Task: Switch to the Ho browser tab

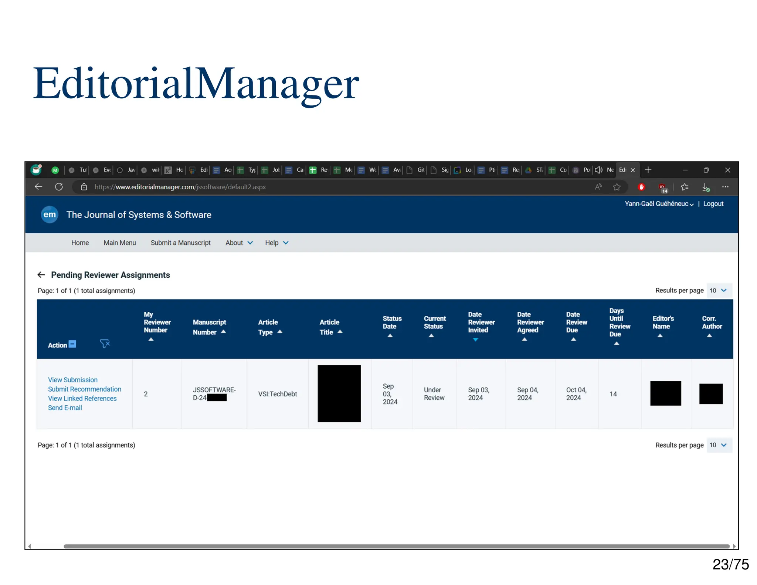Action: [x=174, y=170]
